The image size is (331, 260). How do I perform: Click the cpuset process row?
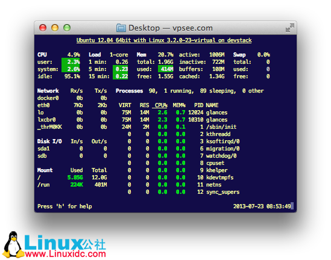coord(176,163)
